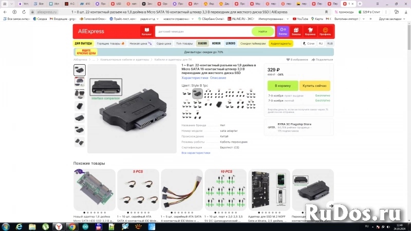Open the Заказы orders icon
Screen dimensions: 411x231
[x=296, y=31]
